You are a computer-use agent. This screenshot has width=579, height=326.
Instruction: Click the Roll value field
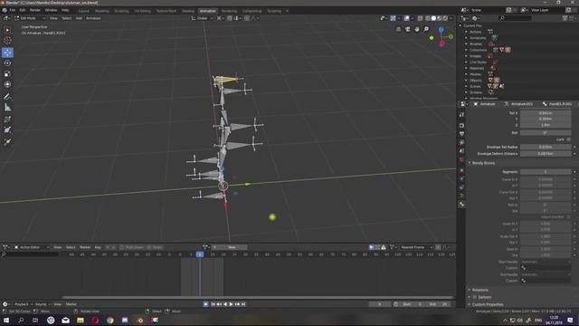[546, 132]
